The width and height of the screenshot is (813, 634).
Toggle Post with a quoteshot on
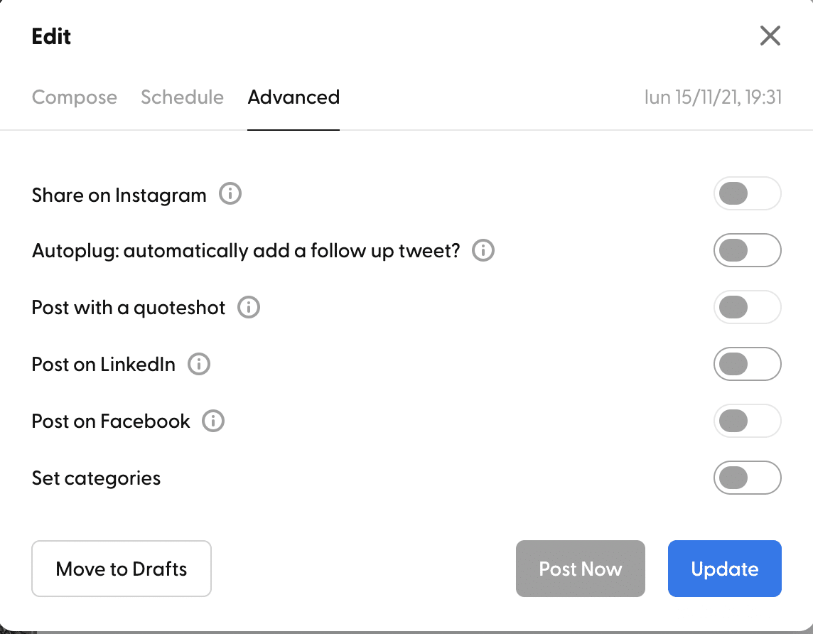(747, 307)
